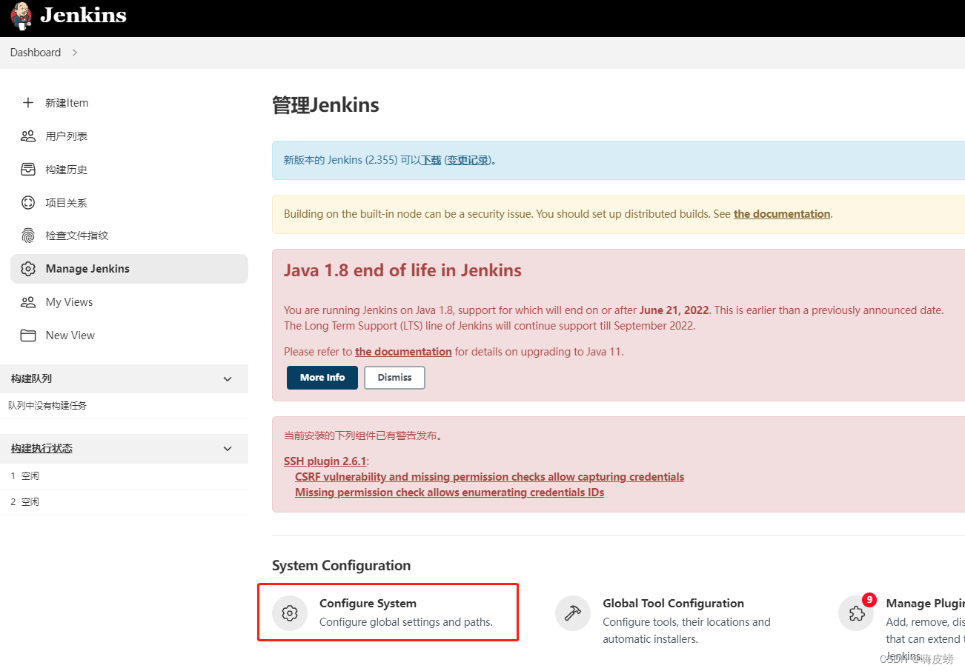Select the 检查文件指纹 fingerprint icon
The image size is (965, 671).
pos(27,236)
